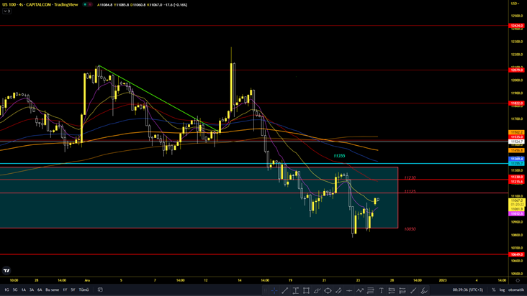Select the short position tool
This screenshot has width=527, height=296.
(402, 291)
